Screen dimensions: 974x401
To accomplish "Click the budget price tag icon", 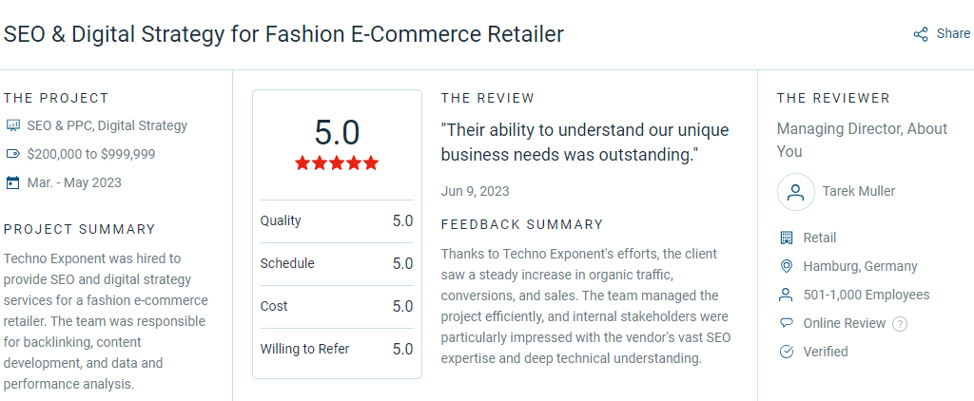I will 13,154.
